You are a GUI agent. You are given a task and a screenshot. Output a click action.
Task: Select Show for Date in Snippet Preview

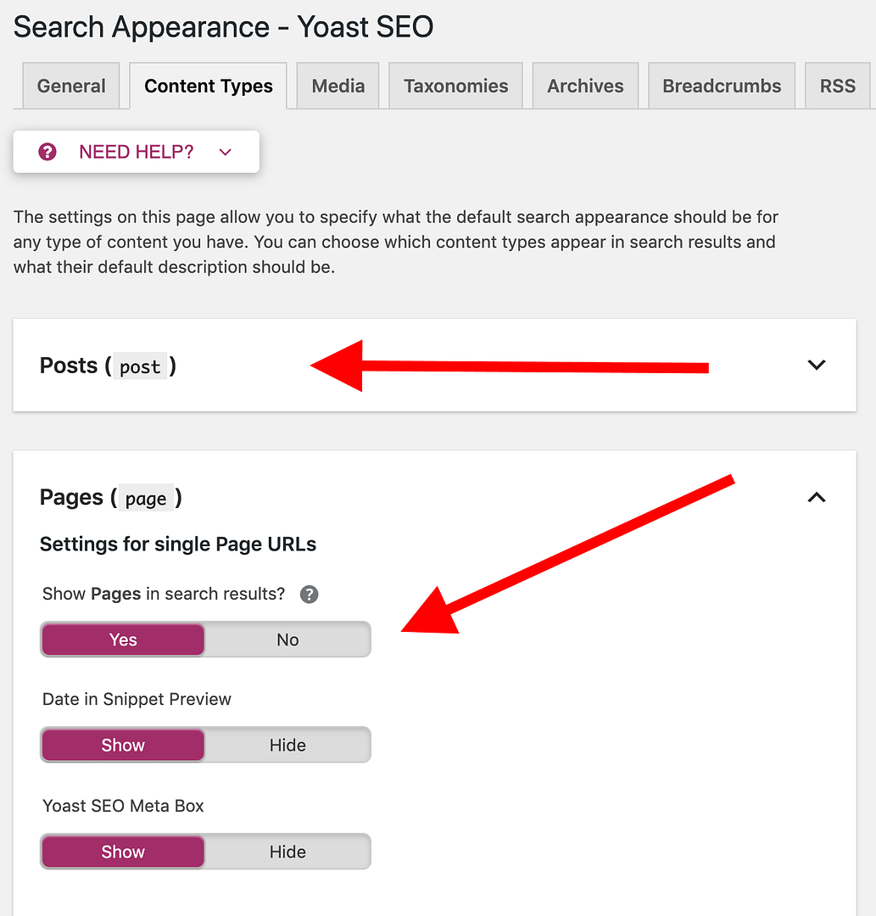point(123,746)
